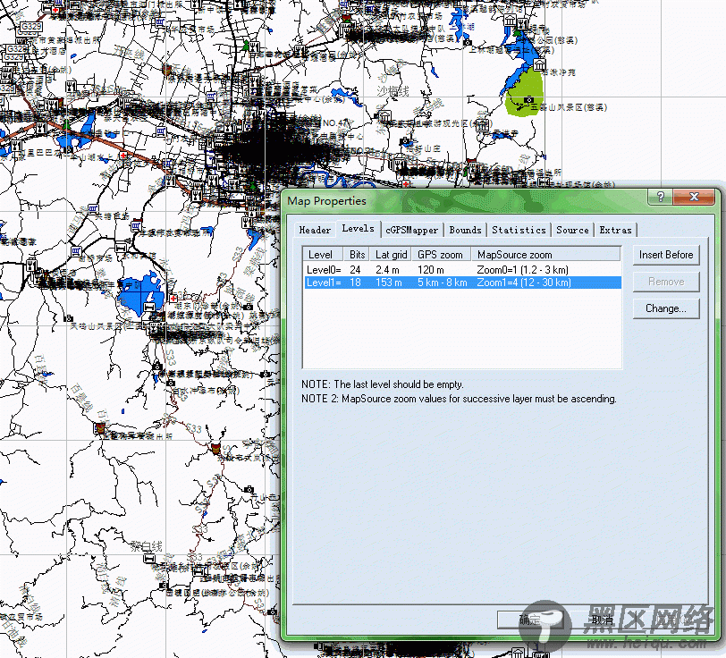Click the 取消 (Cancel) button
The image size is (726, 658).
pyautogui.click(x=602, y=620)
